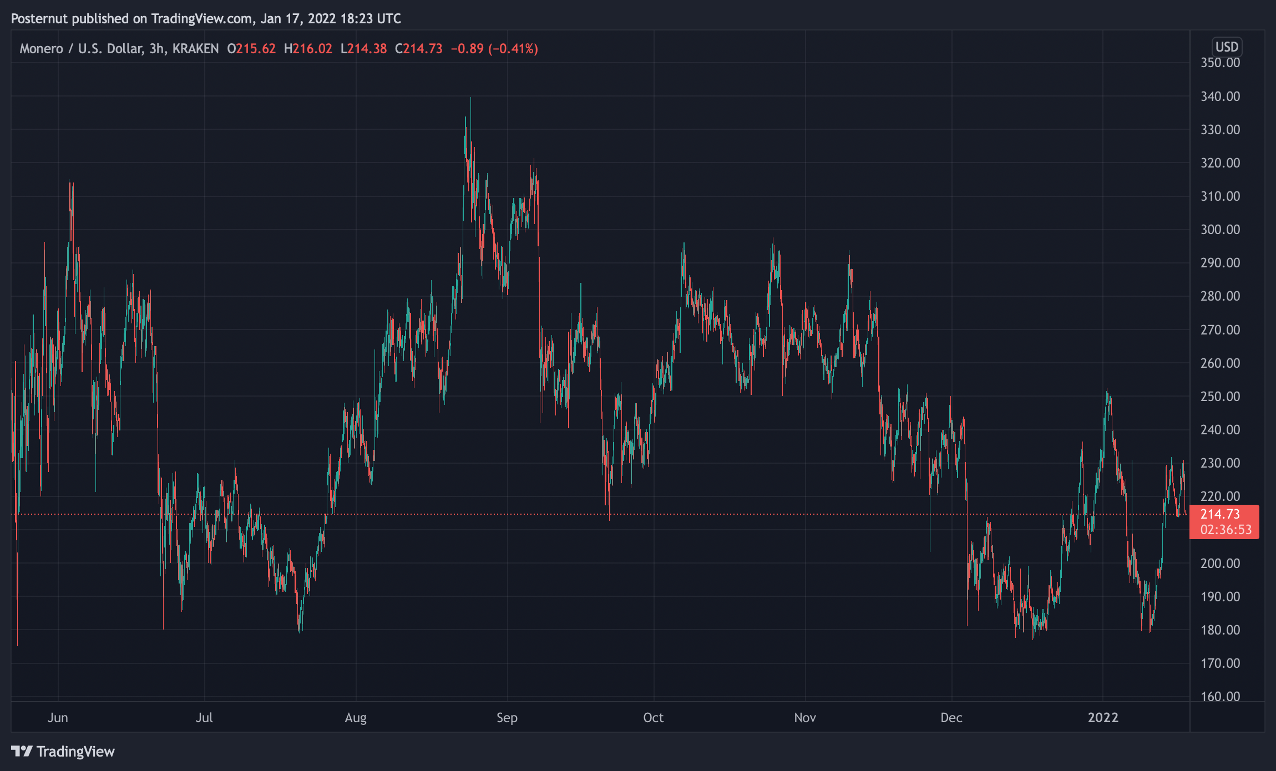
Task: Click the Monero / U.S. Dollar symbol title
Action: 119,49
